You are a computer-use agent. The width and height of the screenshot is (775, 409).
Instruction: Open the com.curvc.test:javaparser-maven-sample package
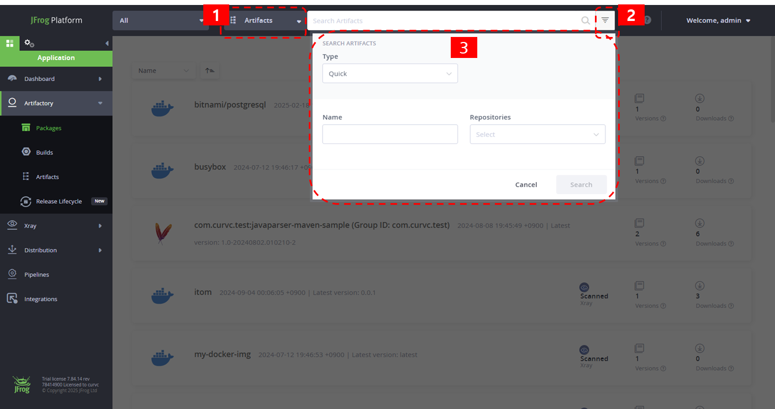(322, 225)
